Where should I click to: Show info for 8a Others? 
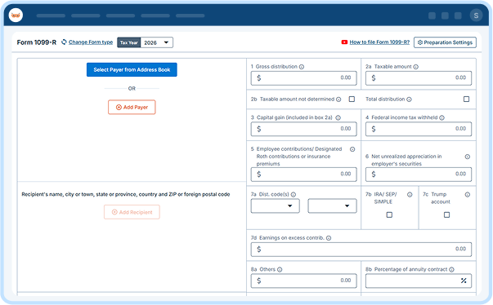point(280,270)
